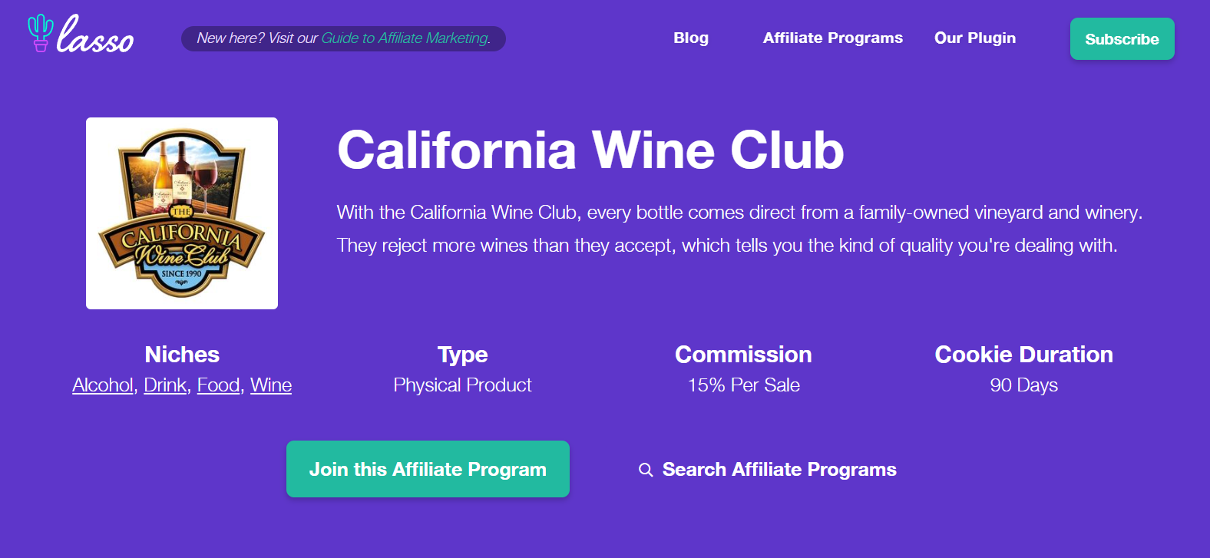
Task: Click the Physical Product type value
Action: coord(462,385)
